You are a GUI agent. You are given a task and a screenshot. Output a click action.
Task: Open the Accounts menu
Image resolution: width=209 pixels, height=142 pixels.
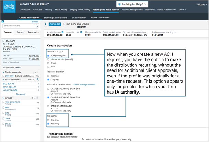(37, 10)
